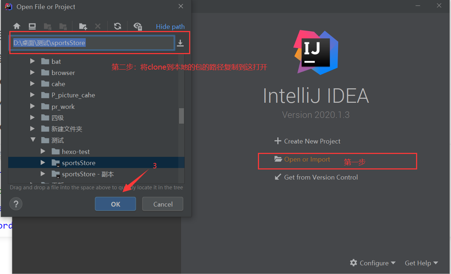Collapse the 测试 folder
Image resolution: width=451 pixels, height=274 pixels.
33,140
